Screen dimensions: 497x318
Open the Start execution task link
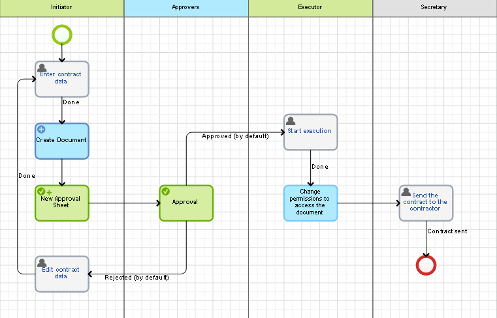[x=310, y=131]
